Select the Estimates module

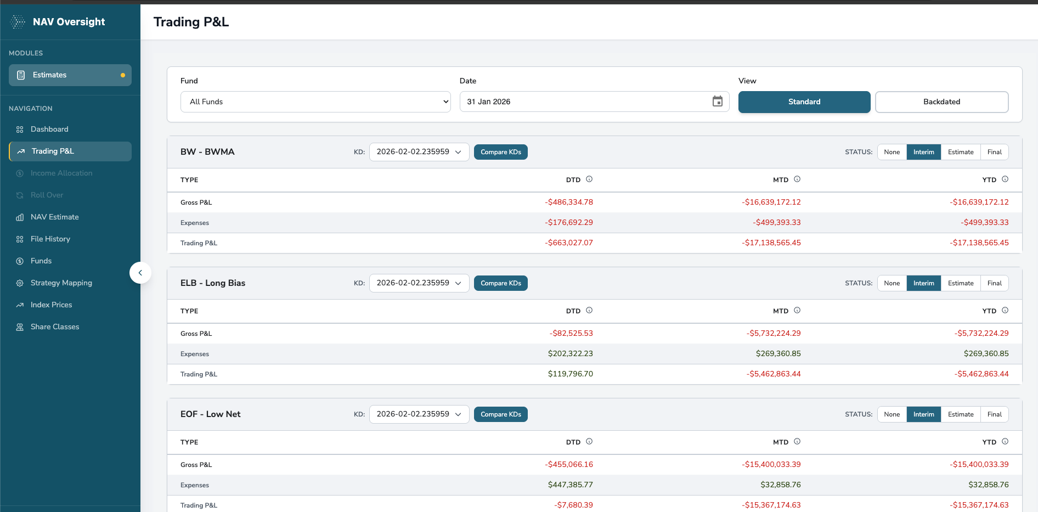point(70,75)
